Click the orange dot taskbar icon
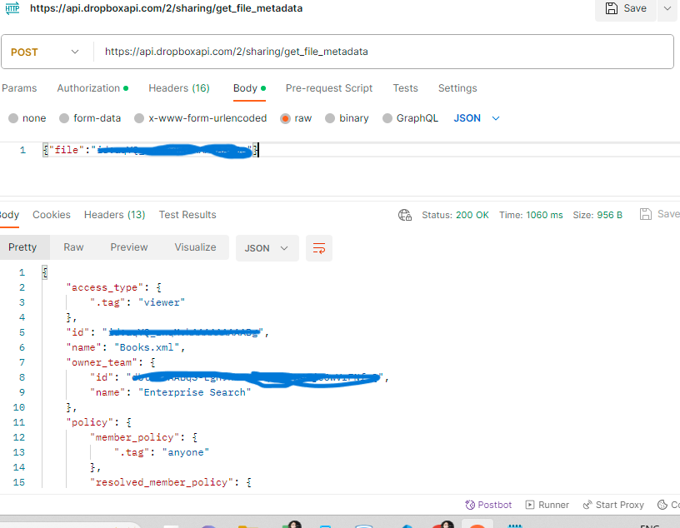Viewport: 680px width, 528px height. pyautogui.click(x=477, y=524)
